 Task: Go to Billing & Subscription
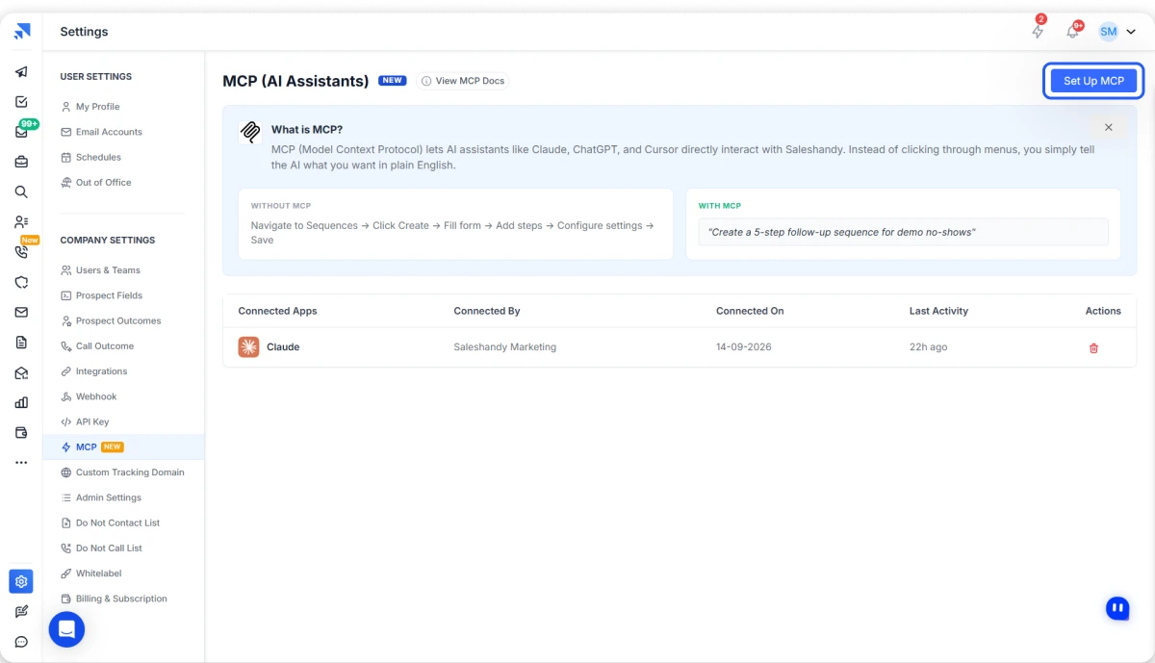[x=121, y=599]
